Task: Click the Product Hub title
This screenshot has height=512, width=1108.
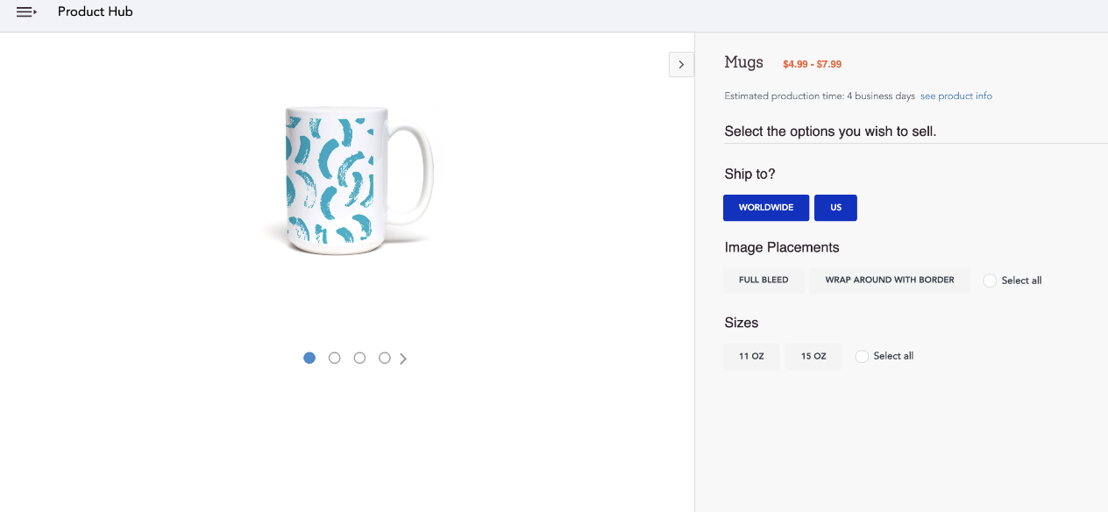Action: pos(96,12)
